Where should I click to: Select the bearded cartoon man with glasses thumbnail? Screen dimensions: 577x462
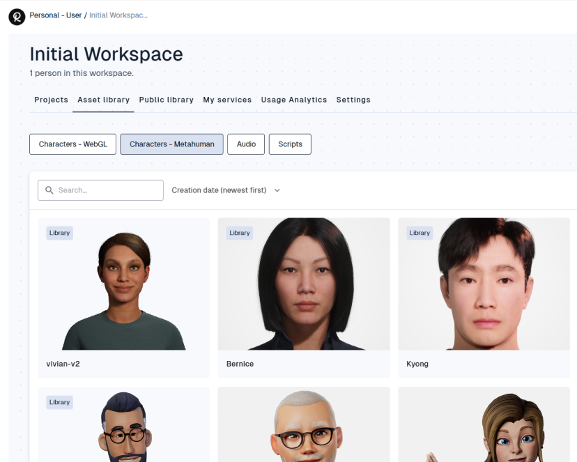(123, 424)
